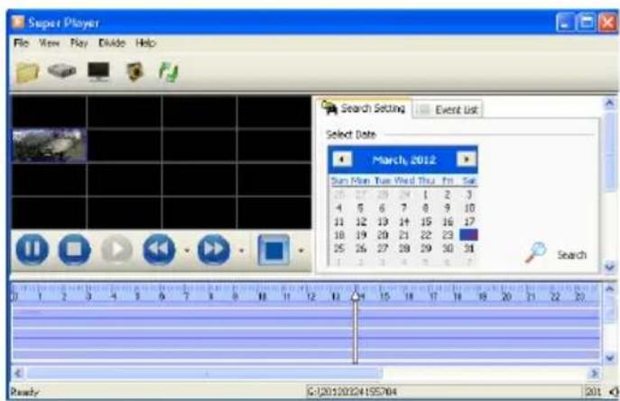Select March 12 in the calendar
Image resolution: width=620 pixels, height=401 pixels.
[361, 222]
